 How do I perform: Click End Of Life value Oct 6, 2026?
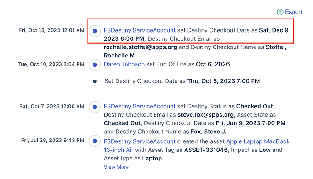(213, 64)
